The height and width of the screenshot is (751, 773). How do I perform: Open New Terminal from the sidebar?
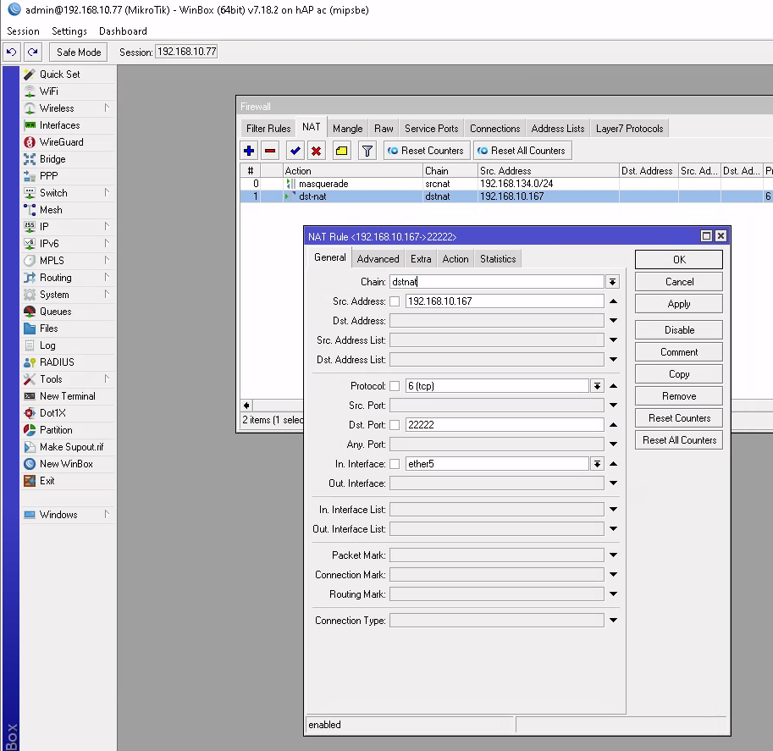[67, 396]
